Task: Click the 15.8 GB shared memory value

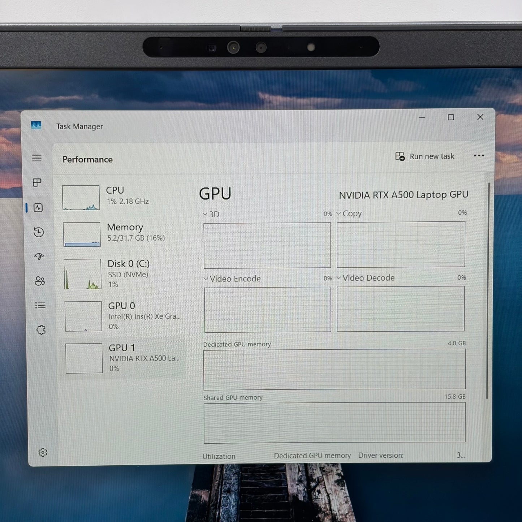Action: point(455,397)
